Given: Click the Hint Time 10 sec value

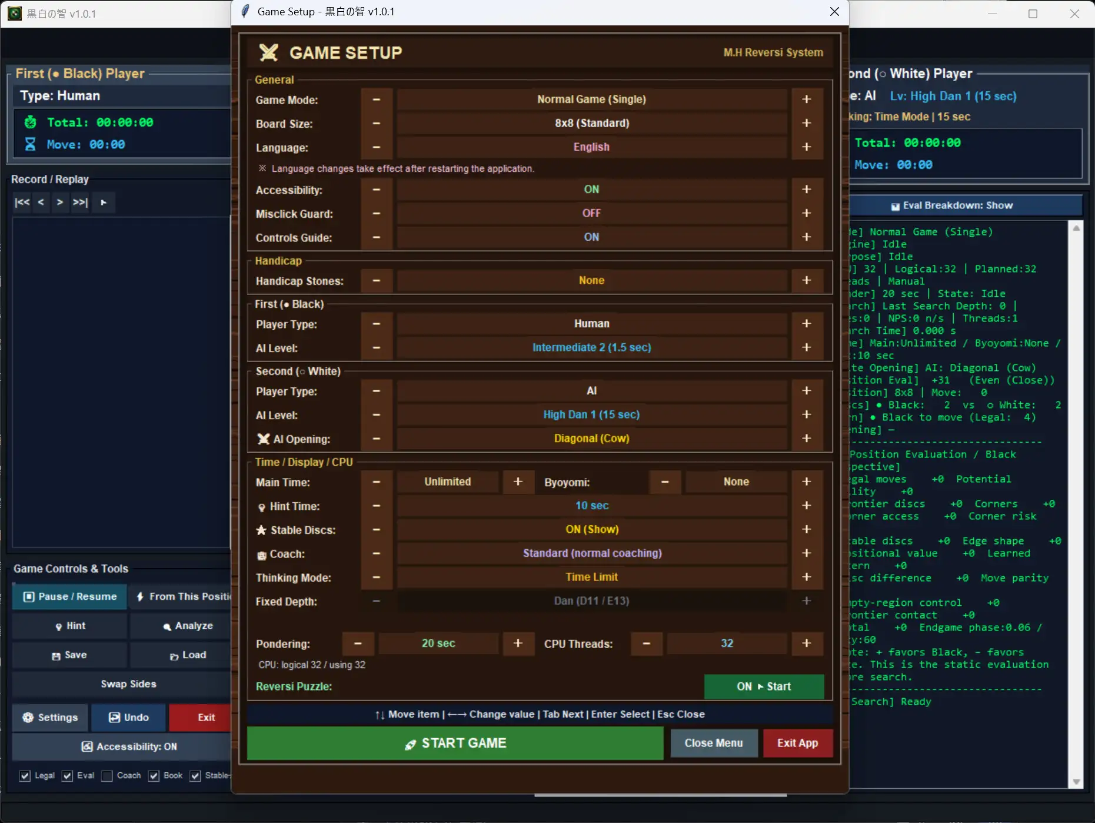Looking at the screenshot, I should tap(591, 506).
